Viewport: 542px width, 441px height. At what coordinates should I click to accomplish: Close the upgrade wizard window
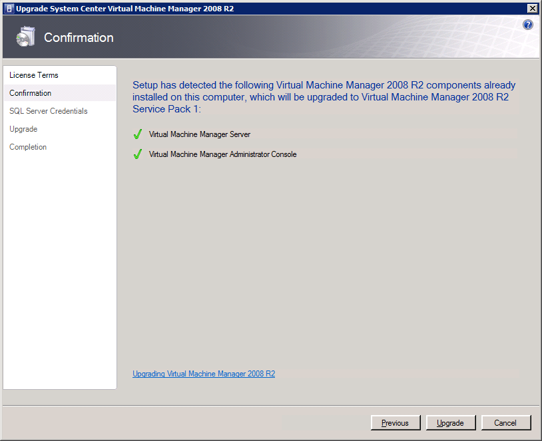pyautogui.click(x=532, y=8)
